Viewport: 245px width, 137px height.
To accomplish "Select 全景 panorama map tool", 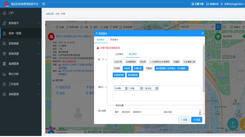I will click(x=60, y=27).
